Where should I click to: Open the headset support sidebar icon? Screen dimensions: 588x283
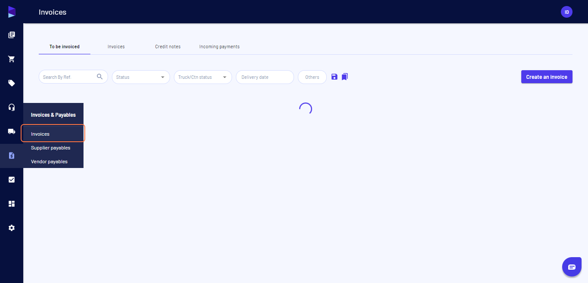[x=12, y=107]
